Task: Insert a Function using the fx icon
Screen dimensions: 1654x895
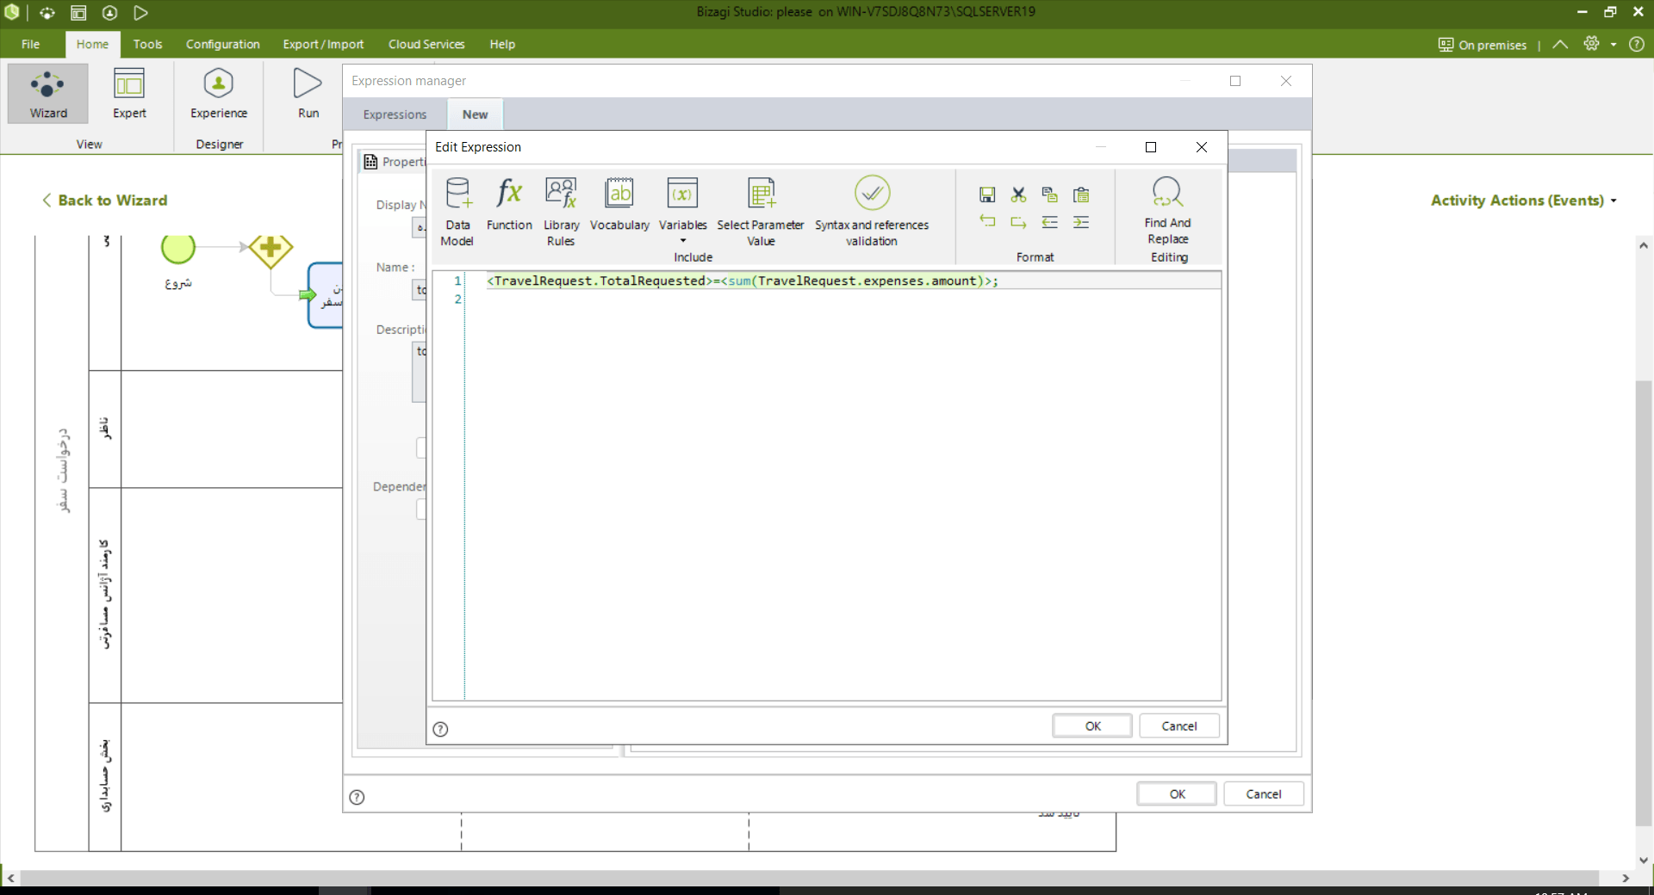Action: (509, 205)
